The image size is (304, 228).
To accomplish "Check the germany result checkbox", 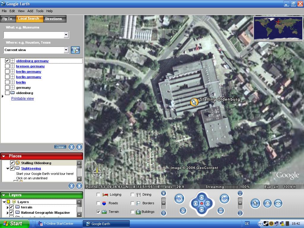I will (x=7, y=88).
